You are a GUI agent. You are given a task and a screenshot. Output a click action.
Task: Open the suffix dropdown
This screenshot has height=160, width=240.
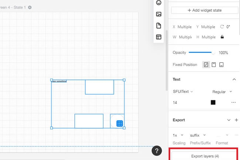[x=198, y=135]
